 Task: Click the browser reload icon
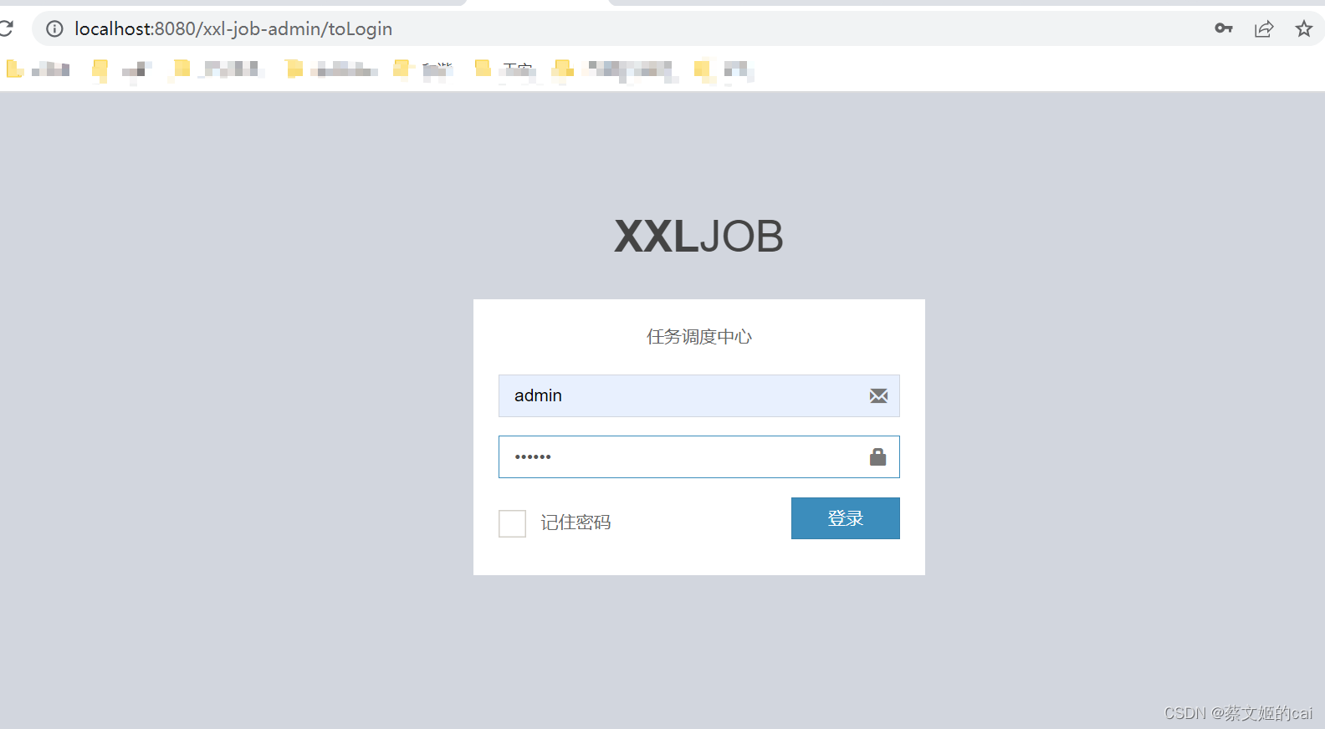pyautogui.click(x=6, y=28)
